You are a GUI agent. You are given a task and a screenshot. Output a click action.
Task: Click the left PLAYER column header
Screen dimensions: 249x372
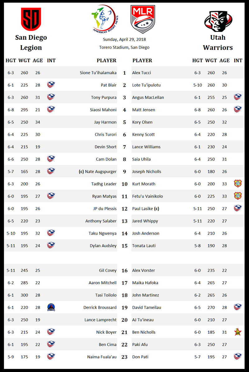click(x=106, y=61)
